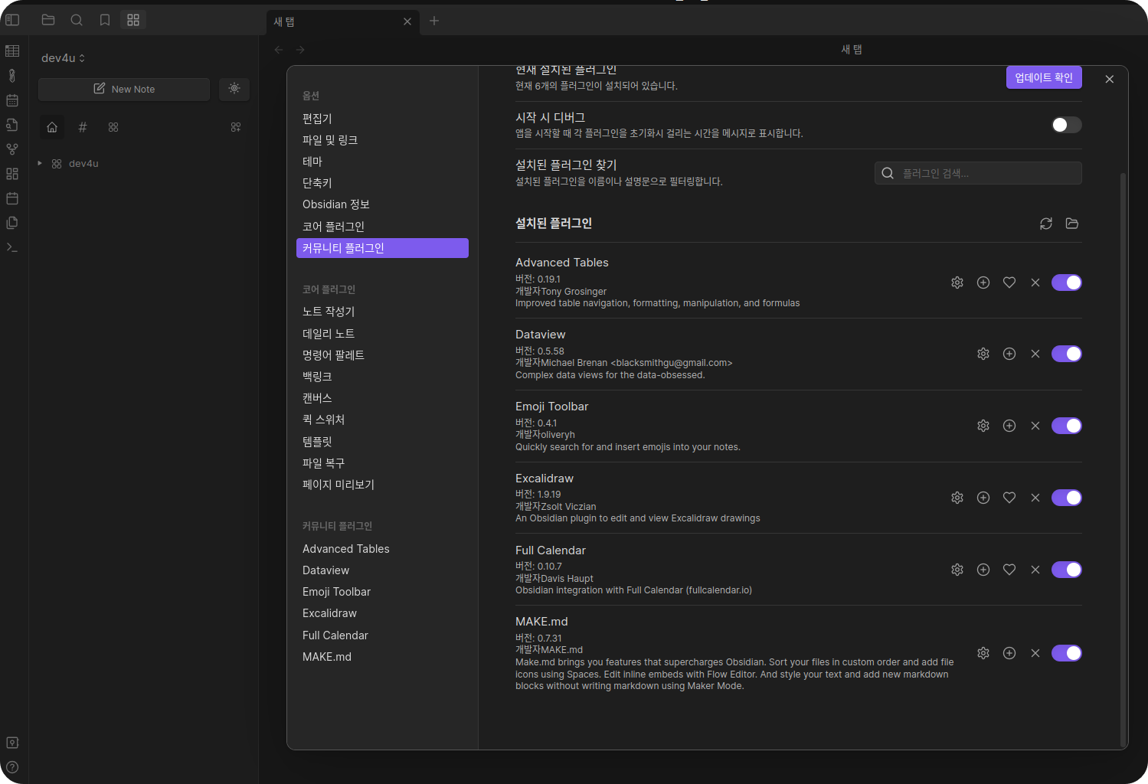1148x784 pixels.
Task: Click the 업데이트 확인 button
Action: (1044, 77)
